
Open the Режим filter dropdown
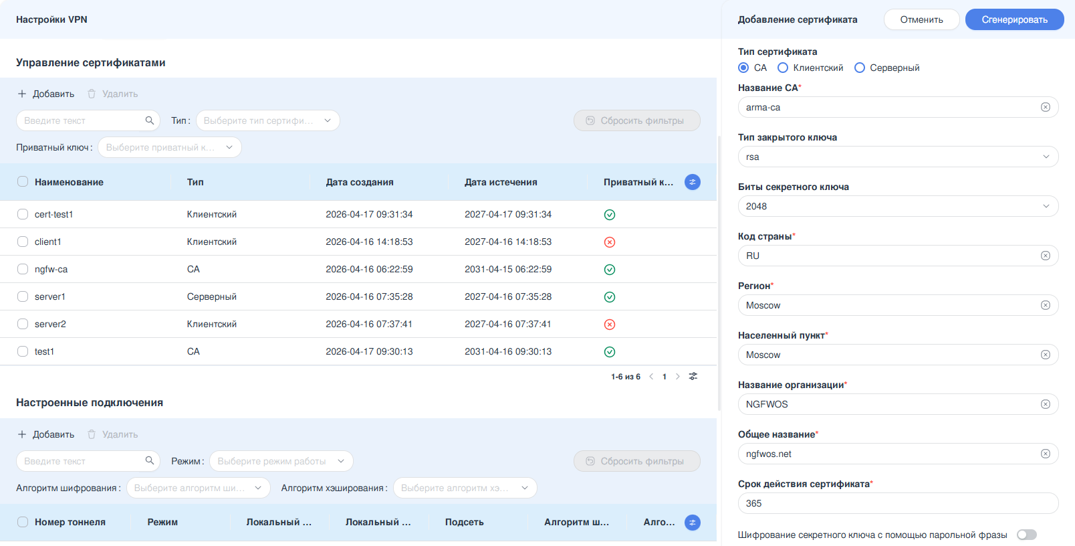[281, 461]
